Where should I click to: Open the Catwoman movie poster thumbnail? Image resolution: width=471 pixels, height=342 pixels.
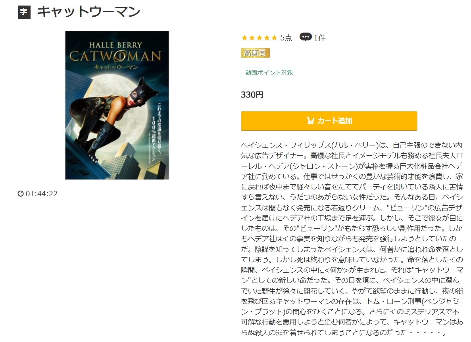tap(117, 105)
